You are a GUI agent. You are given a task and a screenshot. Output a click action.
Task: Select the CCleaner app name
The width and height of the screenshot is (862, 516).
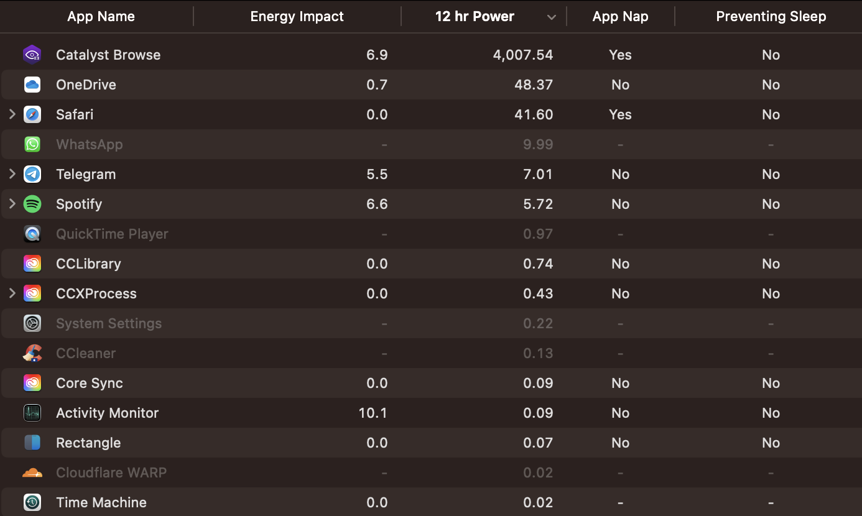86,353
